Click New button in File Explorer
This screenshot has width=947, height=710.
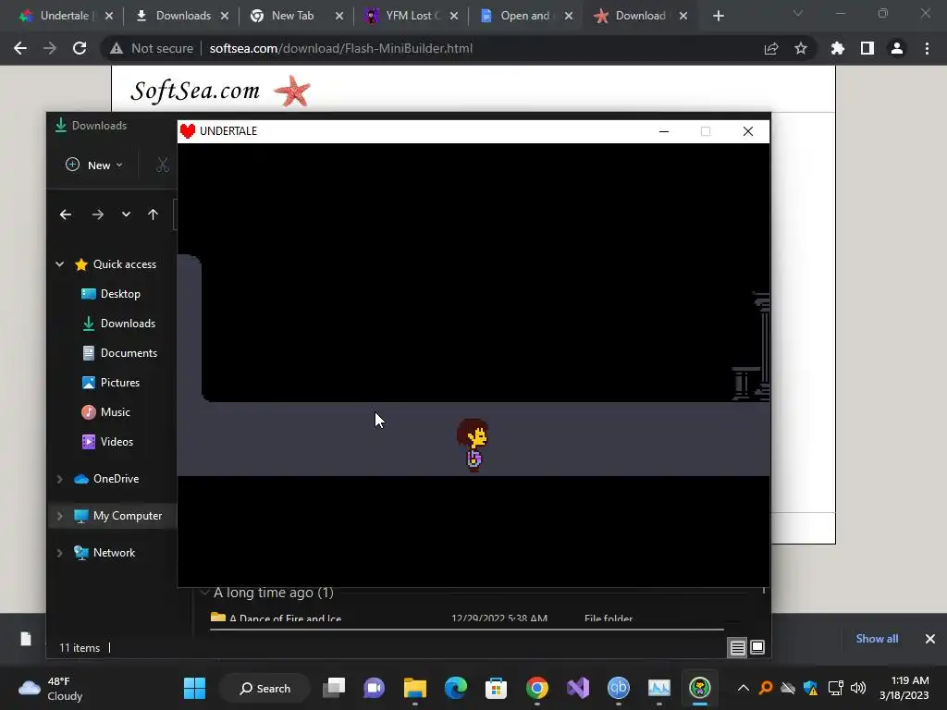pyautogui.click(x=93, y=165)
